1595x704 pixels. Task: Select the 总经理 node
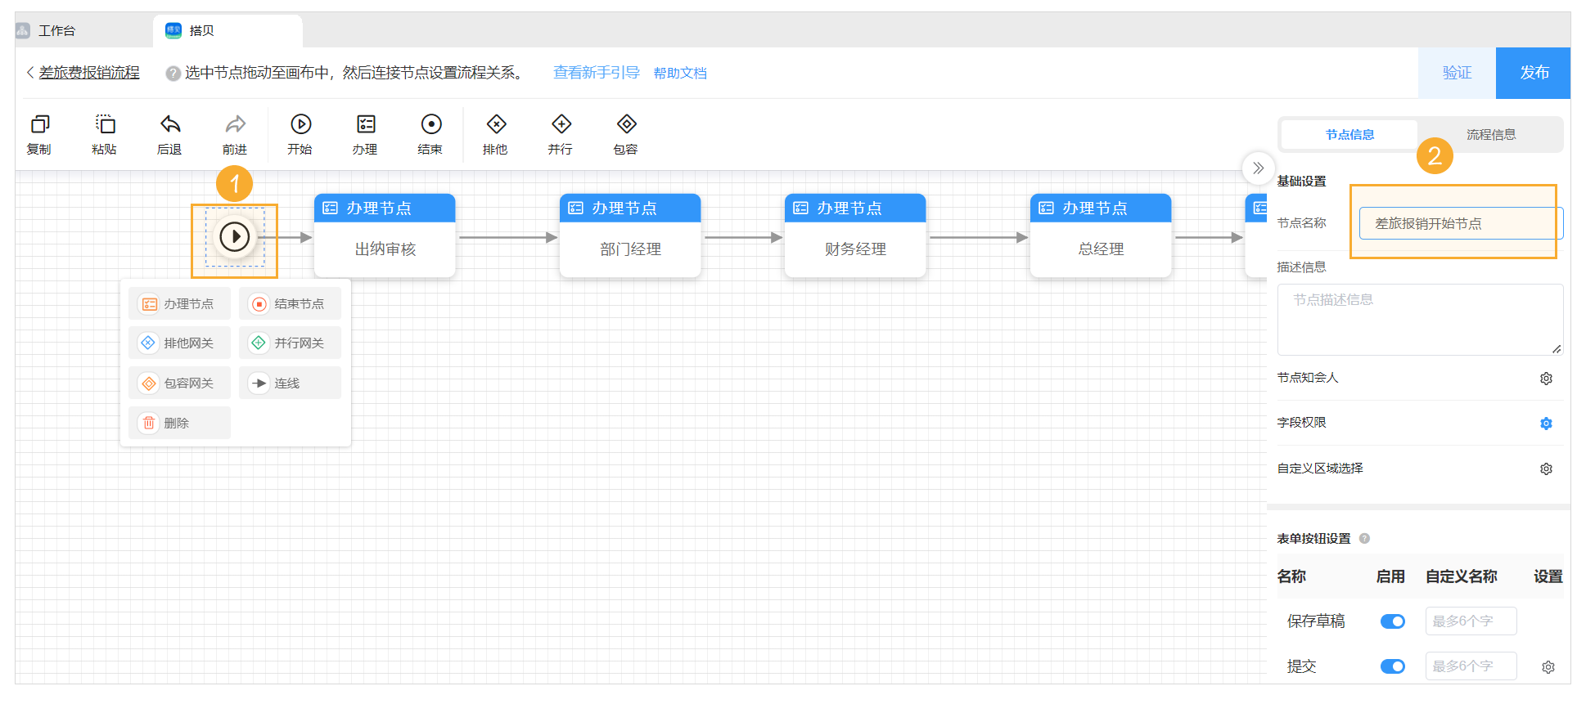click(x=1101, y=235)
